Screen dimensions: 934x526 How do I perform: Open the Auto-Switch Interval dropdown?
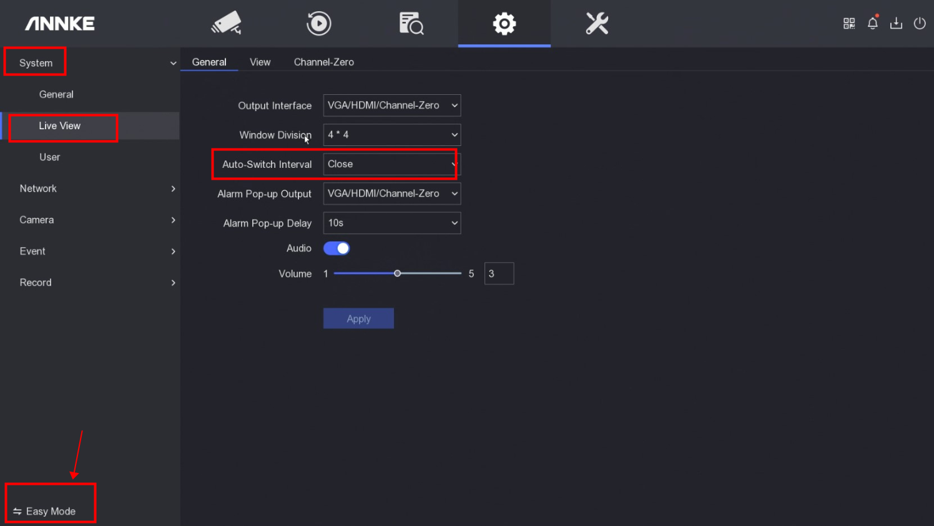[392, 164]
